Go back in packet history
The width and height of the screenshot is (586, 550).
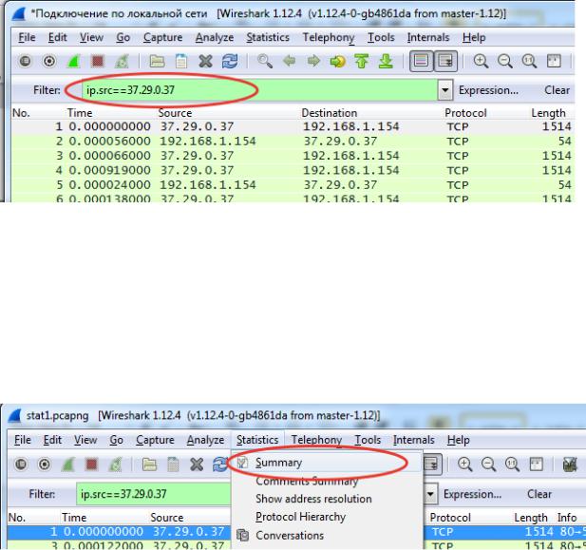point(290,61)
